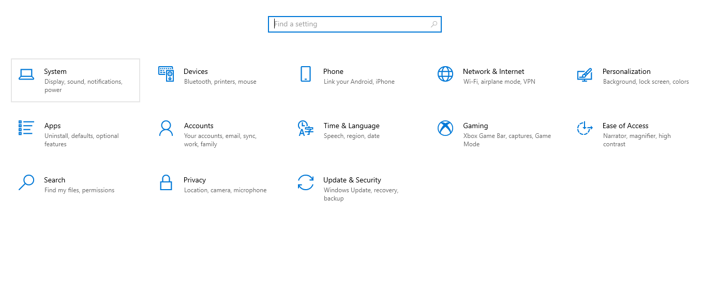This screenshot has height=293, width=703.
Task: Open Privacy via the padlock icon
Action: point(166,182)
